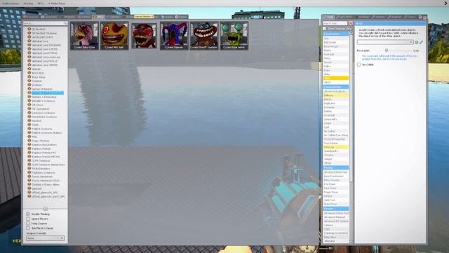Collapse the Posing tool header
The width and height of the screenshot is (449, 253).
click(x=335, y=167)
